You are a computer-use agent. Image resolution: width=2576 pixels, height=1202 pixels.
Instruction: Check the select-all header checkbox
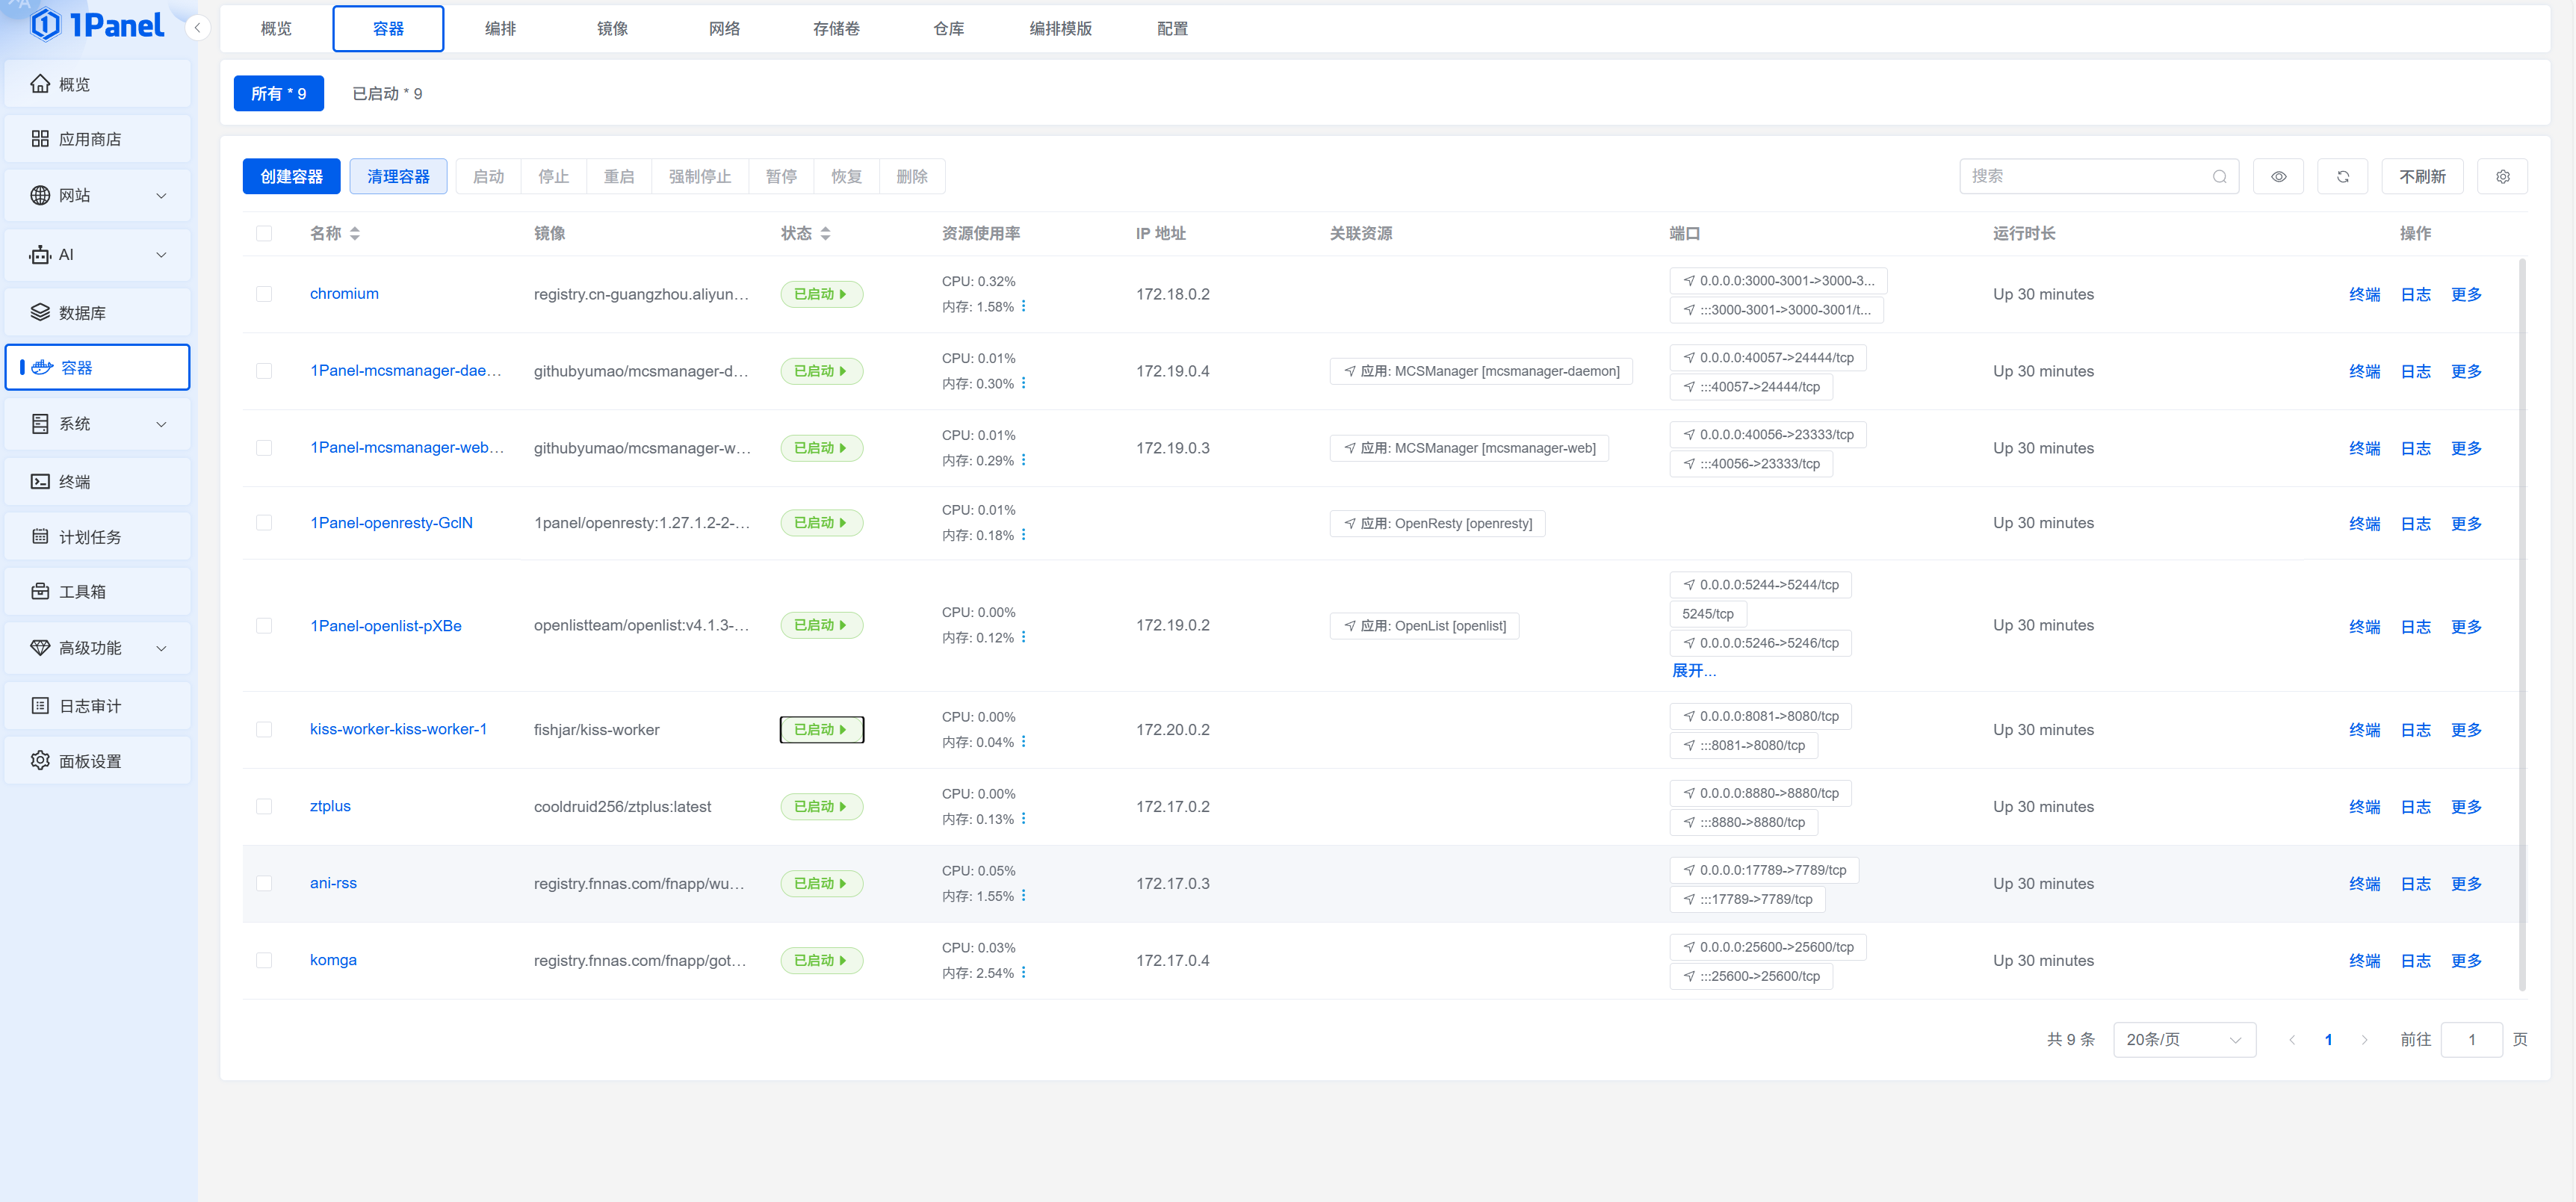click(x=264, y=233)
